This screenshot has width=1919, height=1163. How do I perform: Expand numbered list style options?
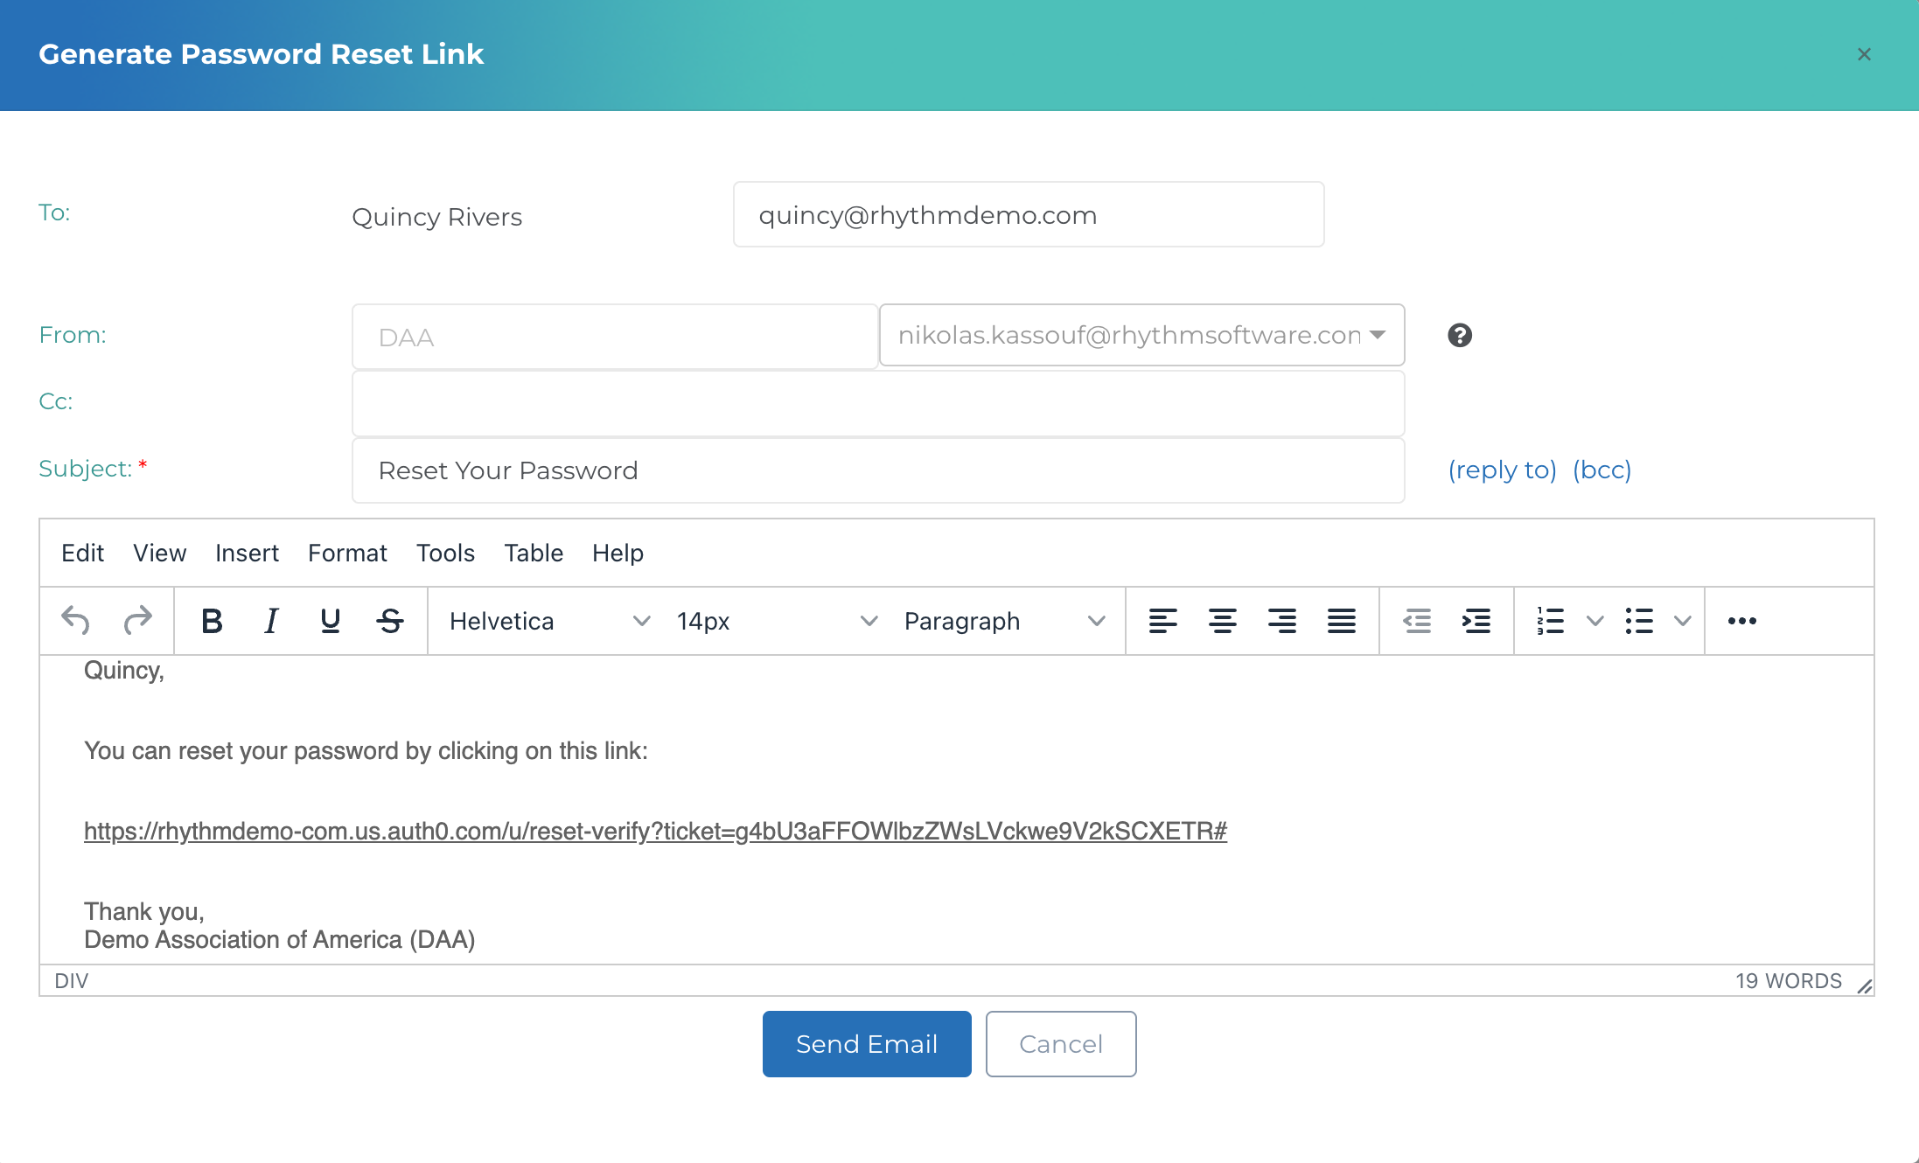coord(1595,621)
